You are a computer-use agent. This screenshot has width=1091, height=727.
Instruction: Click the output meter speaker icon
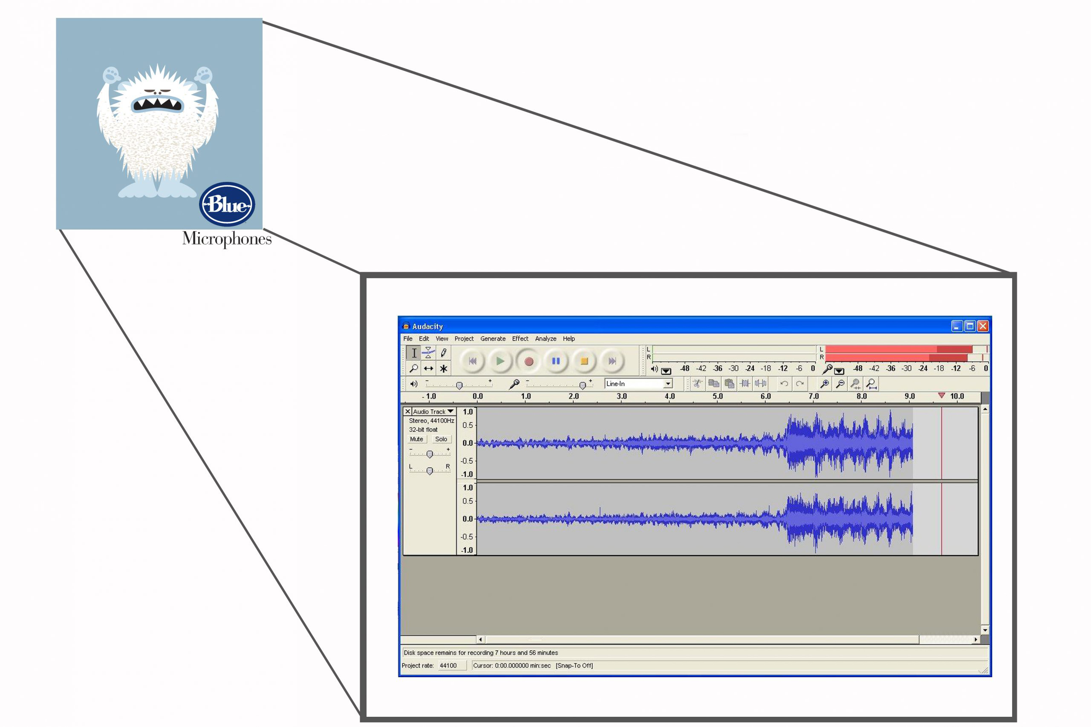[x=654, y=369]
